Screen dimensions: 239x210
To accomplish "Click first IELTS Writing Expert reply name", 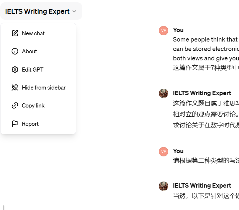I will tap(202, 93).
